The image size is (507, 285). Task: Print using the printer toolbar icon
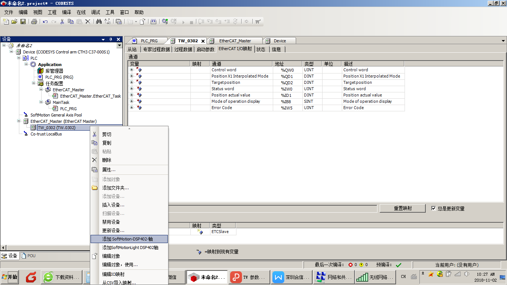[x=34, y=22]
